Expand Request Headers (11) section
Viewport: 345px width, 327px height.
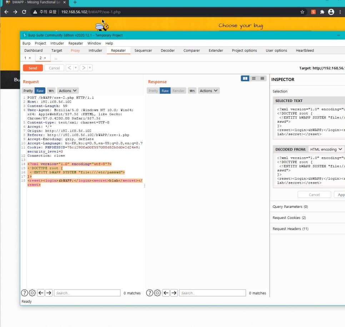click(290, 229)
